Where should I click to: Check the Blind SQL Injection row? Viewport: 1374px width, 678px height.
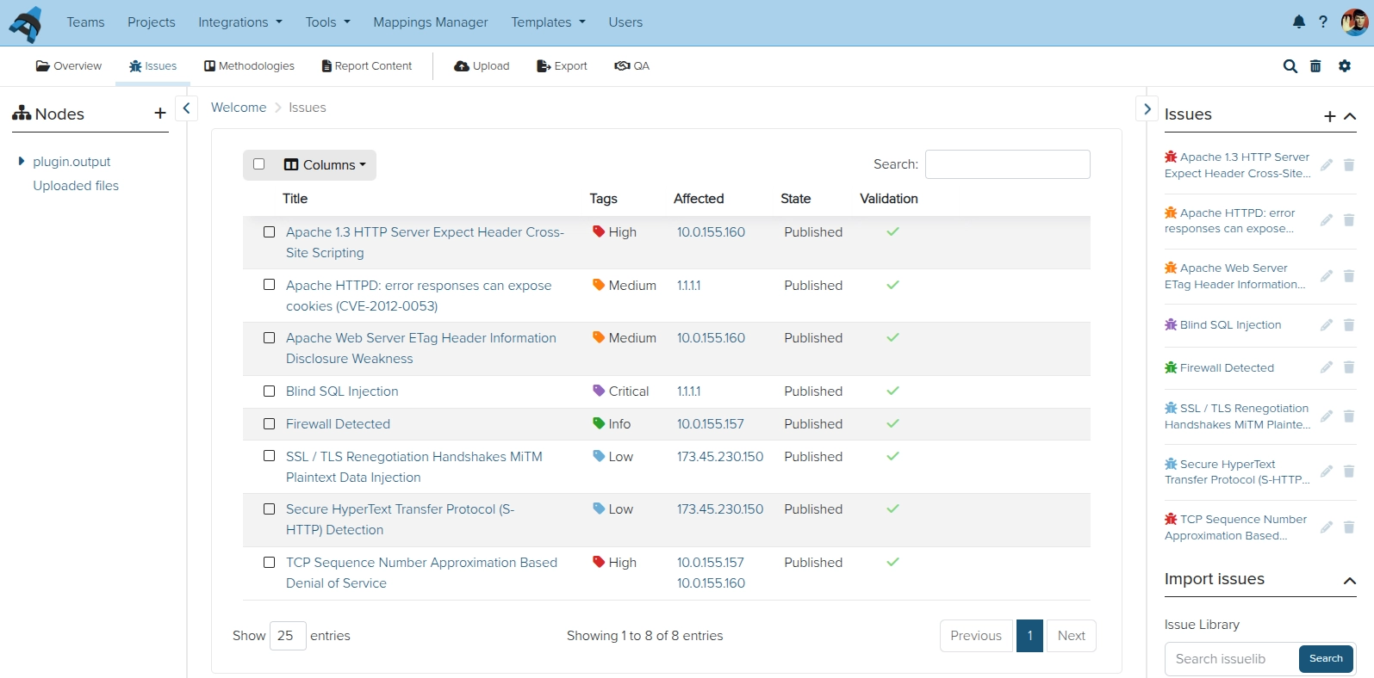coord(269,391)
